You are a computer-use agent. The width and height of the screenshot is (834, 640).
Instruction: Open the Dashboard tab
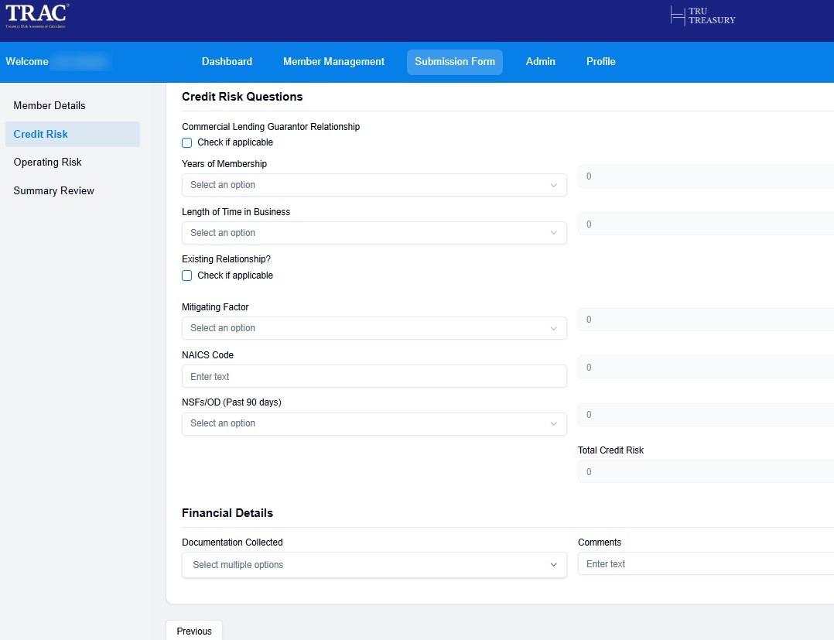pyautogui.click(x=227, y=62)
